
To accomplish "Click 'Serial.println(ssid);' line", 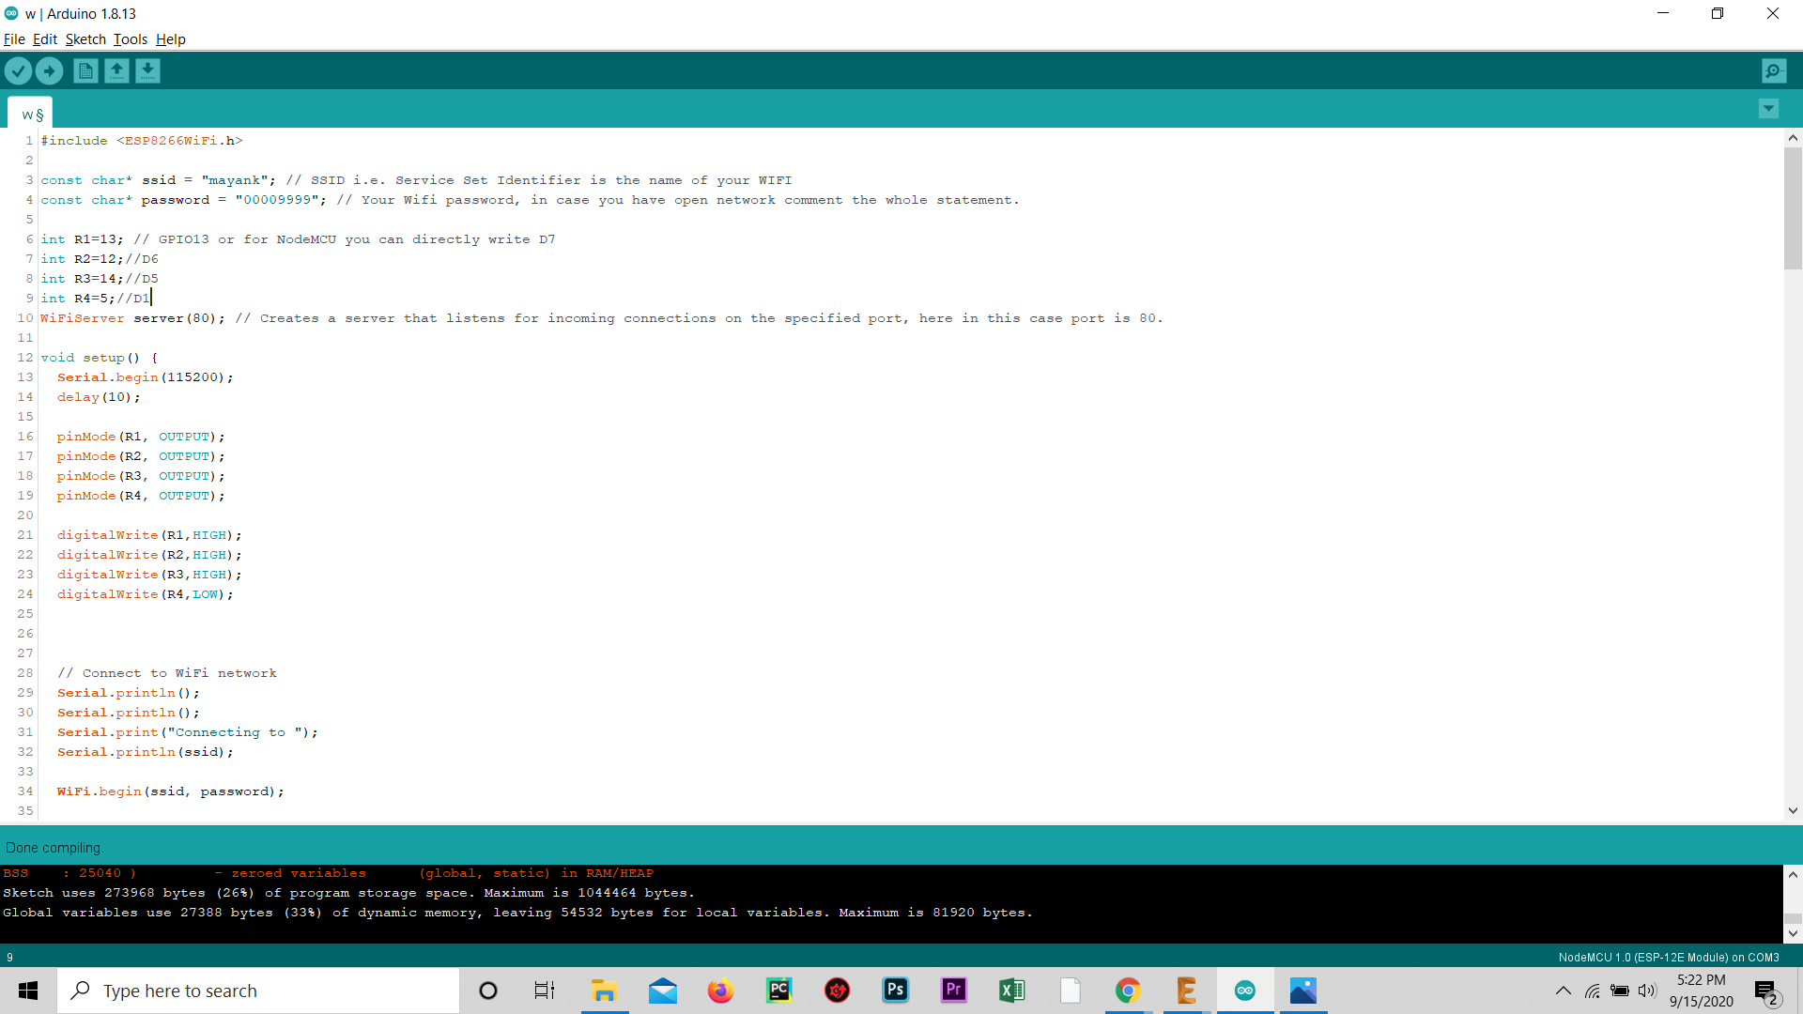I will pos(145,752).
